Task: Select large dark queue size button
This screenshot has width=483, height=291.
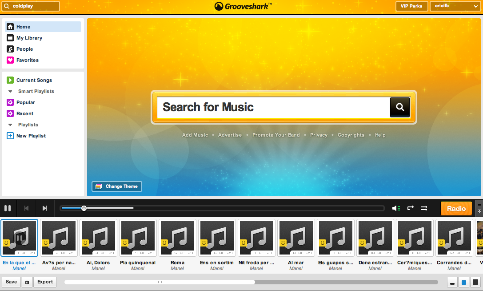Action: 475,282
